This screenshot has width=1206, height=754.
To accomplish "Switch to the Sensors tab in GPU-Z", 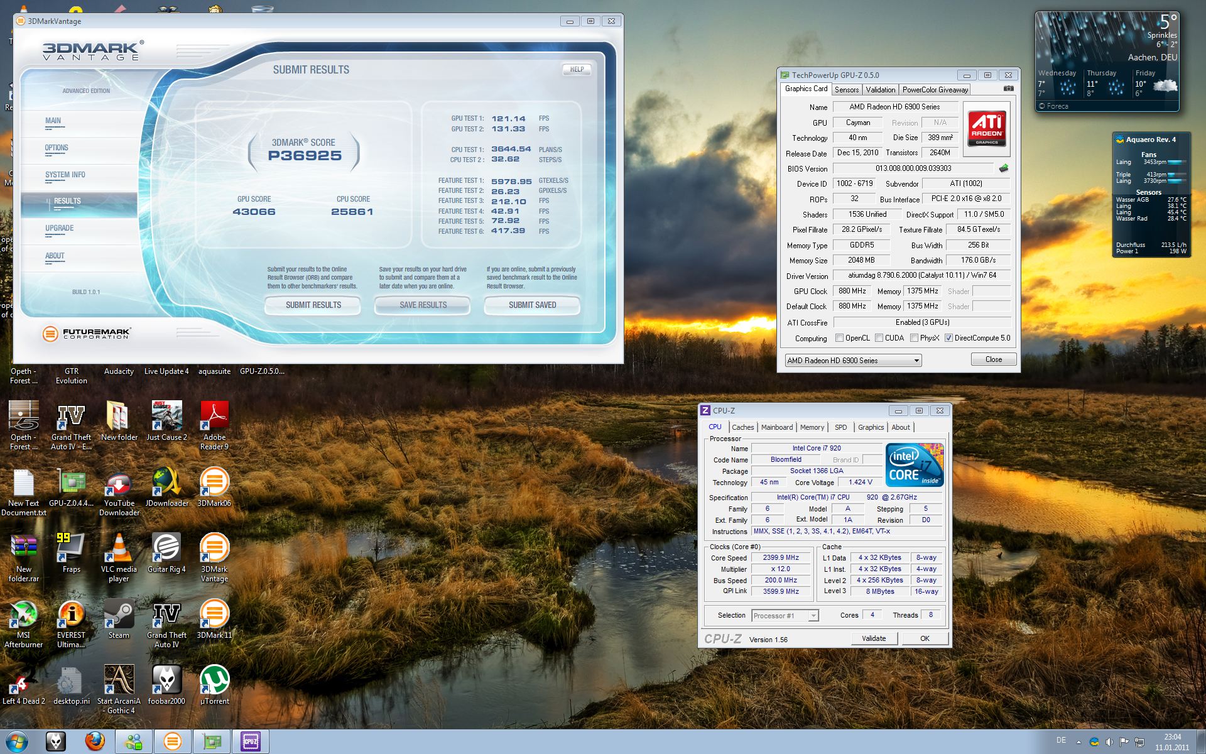I will (846, 90).
